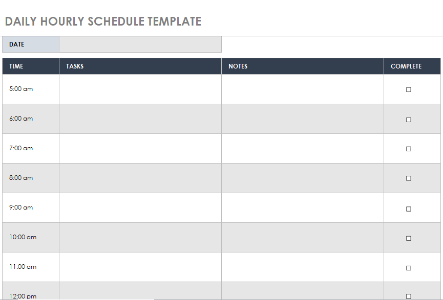This screenshot has height=300, width=443.
Task: Click the Daily Hourly Schedule Template title
Action: (x=103, y=21)
